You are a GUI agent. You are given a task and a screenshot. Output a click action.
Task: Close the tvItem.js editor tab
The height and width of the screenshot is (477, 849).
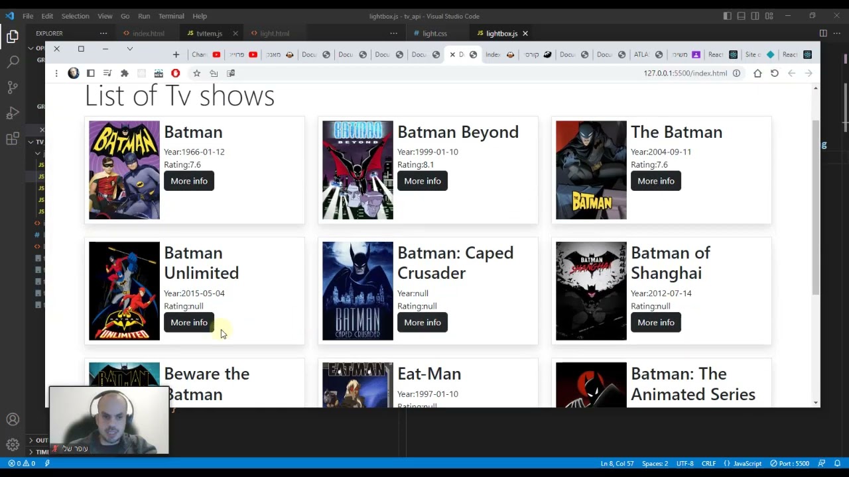(235, 33)
